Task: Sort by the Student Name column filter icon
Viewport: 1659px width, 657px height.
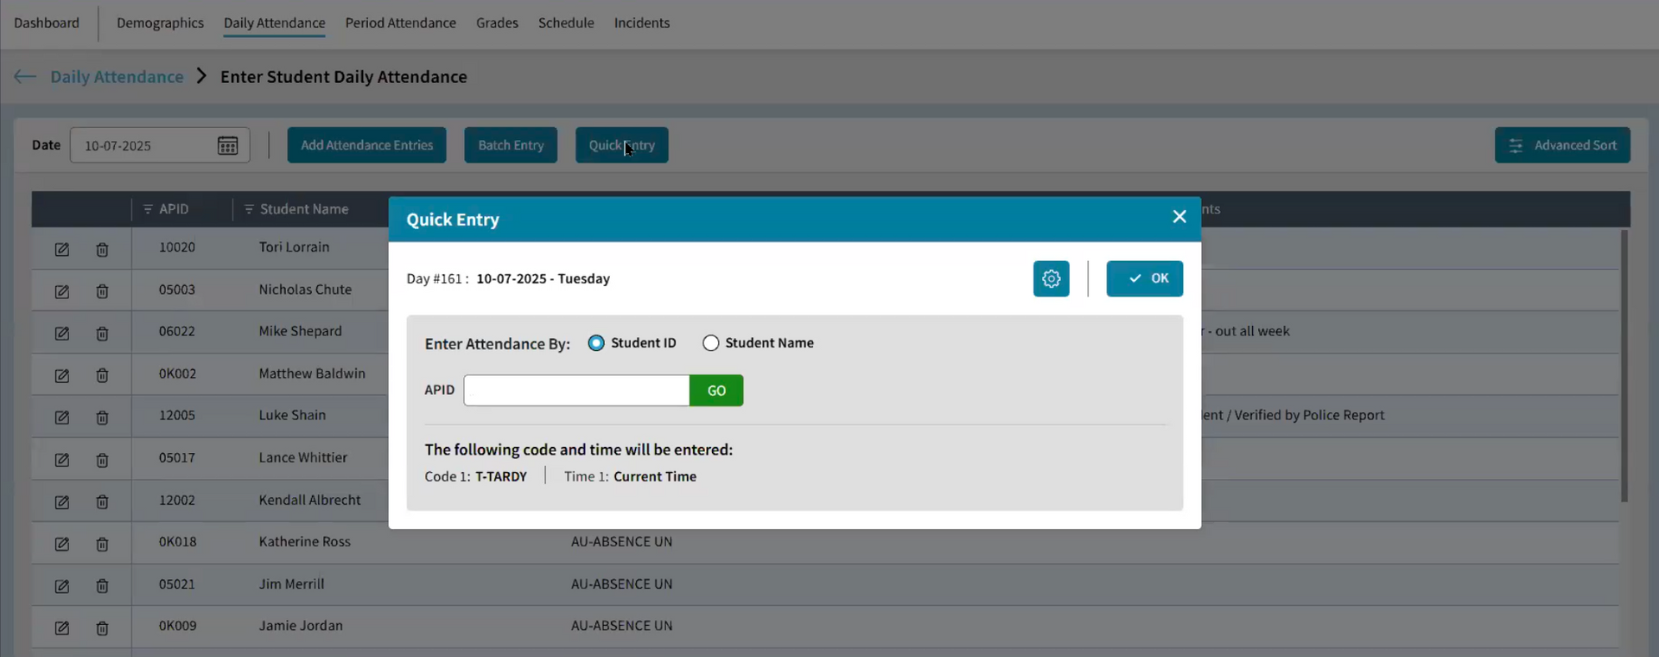Action: (249, 209)
